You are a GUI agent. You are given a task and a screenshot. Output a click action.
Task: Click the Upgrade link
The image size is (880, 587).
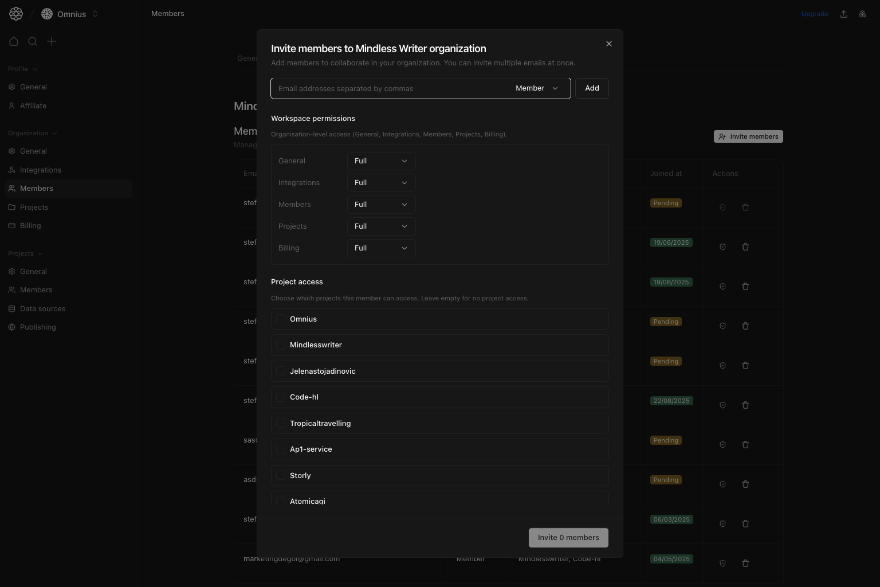(x=814, y=14)
